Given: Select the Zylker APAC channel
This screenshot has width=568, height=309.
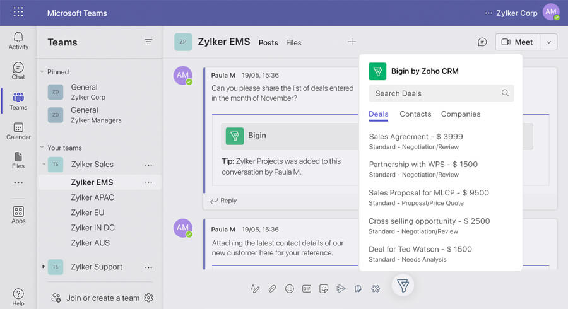Looking at the screenshot, I should 92,197.
